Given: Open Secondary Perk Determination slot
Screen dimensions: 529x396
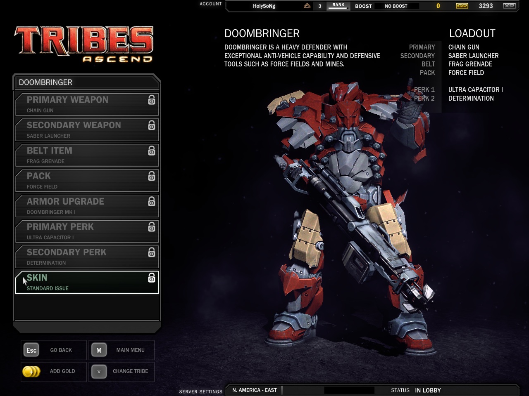Looking at the screenshot, I should click(x=87, y=257).
